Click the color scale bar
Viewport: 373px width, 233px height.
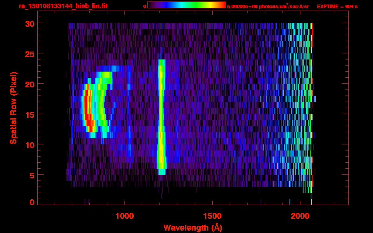[x=187, y=5]
